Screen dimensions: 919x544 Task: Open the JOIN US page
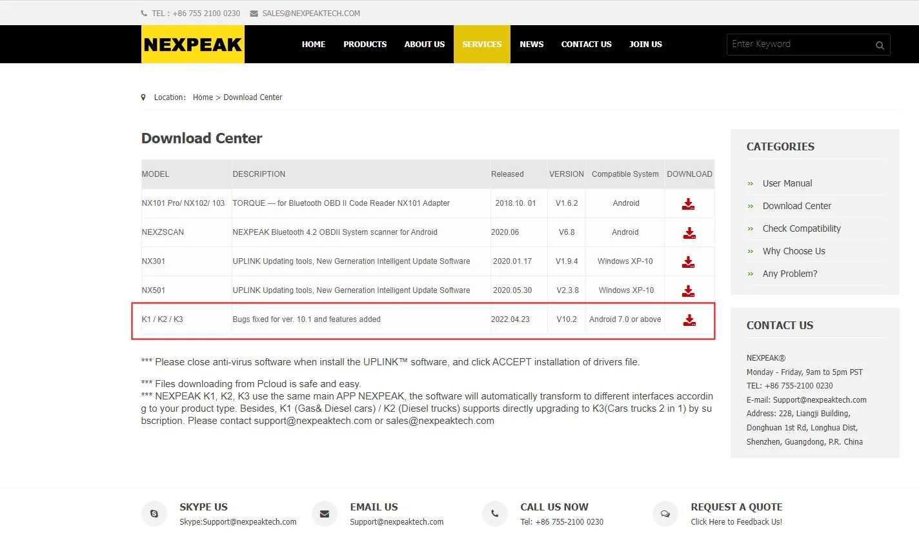pyautogui.click(x=646, y=45)
